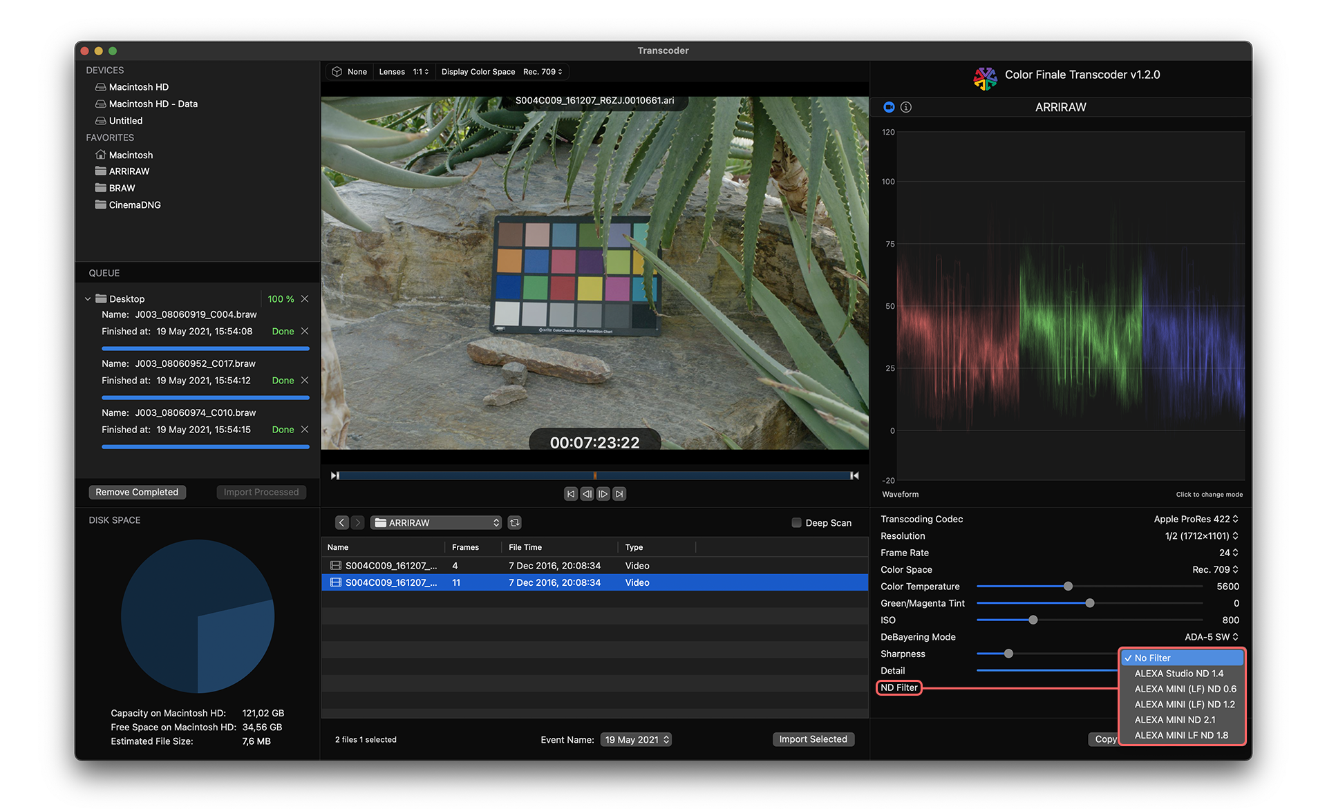Click the waveform to change mode
1327x809 pixels.
(1071, 305)
